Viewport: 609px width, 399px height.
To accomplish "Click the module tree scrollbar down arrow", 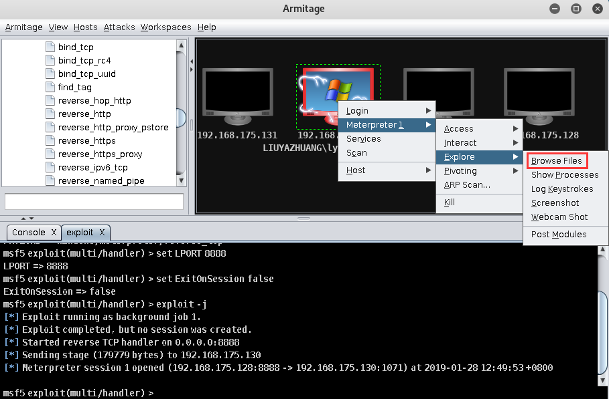I will click(181, 181).
